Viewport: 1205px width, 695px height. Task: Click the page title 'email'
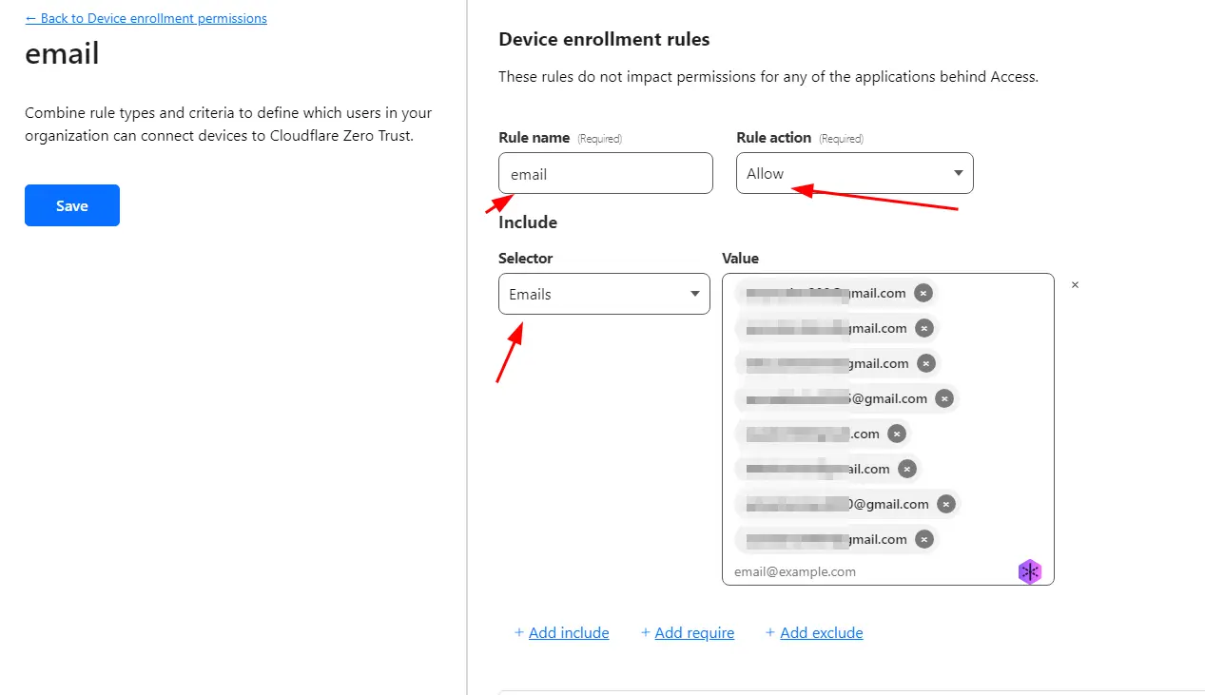point(62,54)
